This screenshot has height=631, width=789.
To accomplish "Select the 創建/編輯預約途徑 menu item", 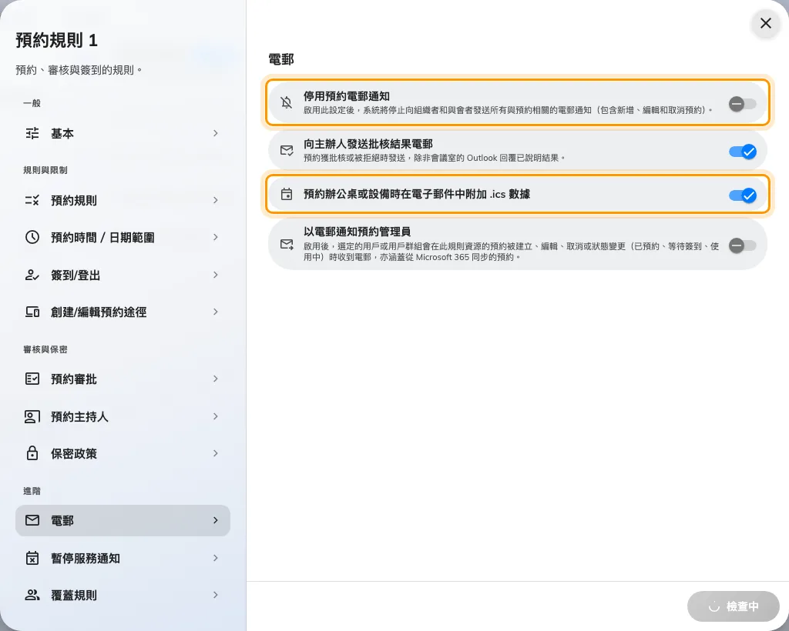I will tap(123, 312).
